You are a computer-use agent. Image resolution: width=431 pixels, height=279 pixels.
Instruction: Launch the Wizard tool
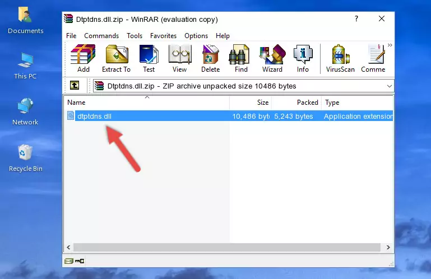272,58
